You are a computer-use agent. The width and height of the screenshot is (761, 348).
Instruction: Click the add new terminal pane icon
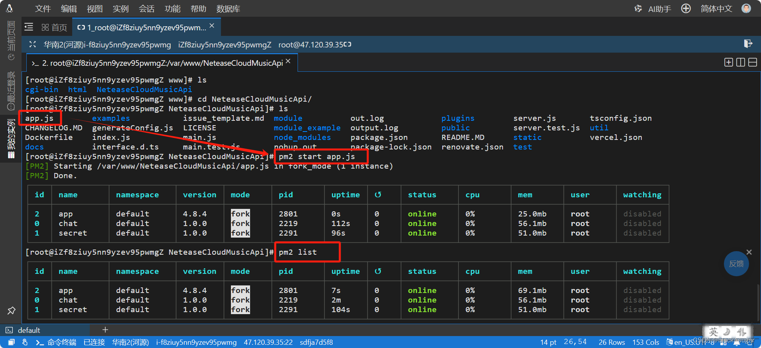coord(729,62)
